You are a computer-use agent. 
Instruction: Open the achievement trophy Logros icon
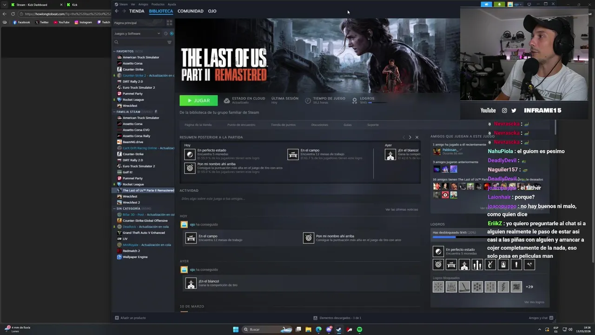[x=355, y=100]
